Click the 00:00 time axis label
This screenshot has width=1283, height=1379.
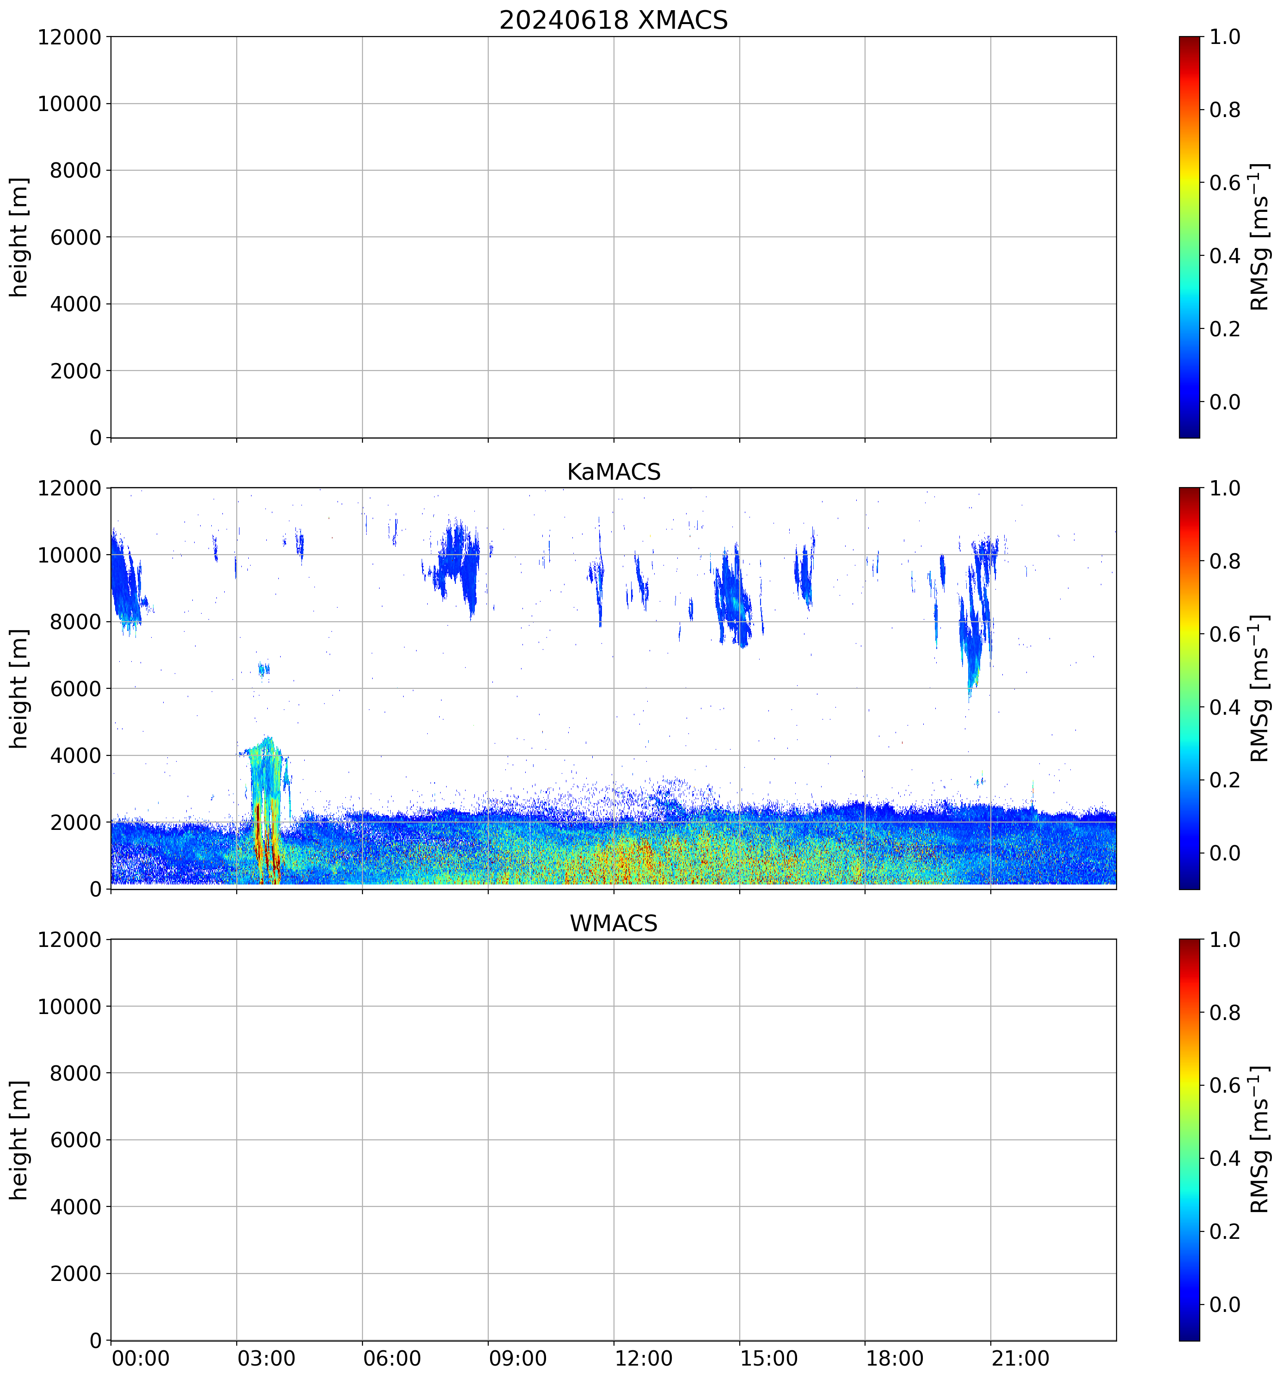pos(141,1358)
